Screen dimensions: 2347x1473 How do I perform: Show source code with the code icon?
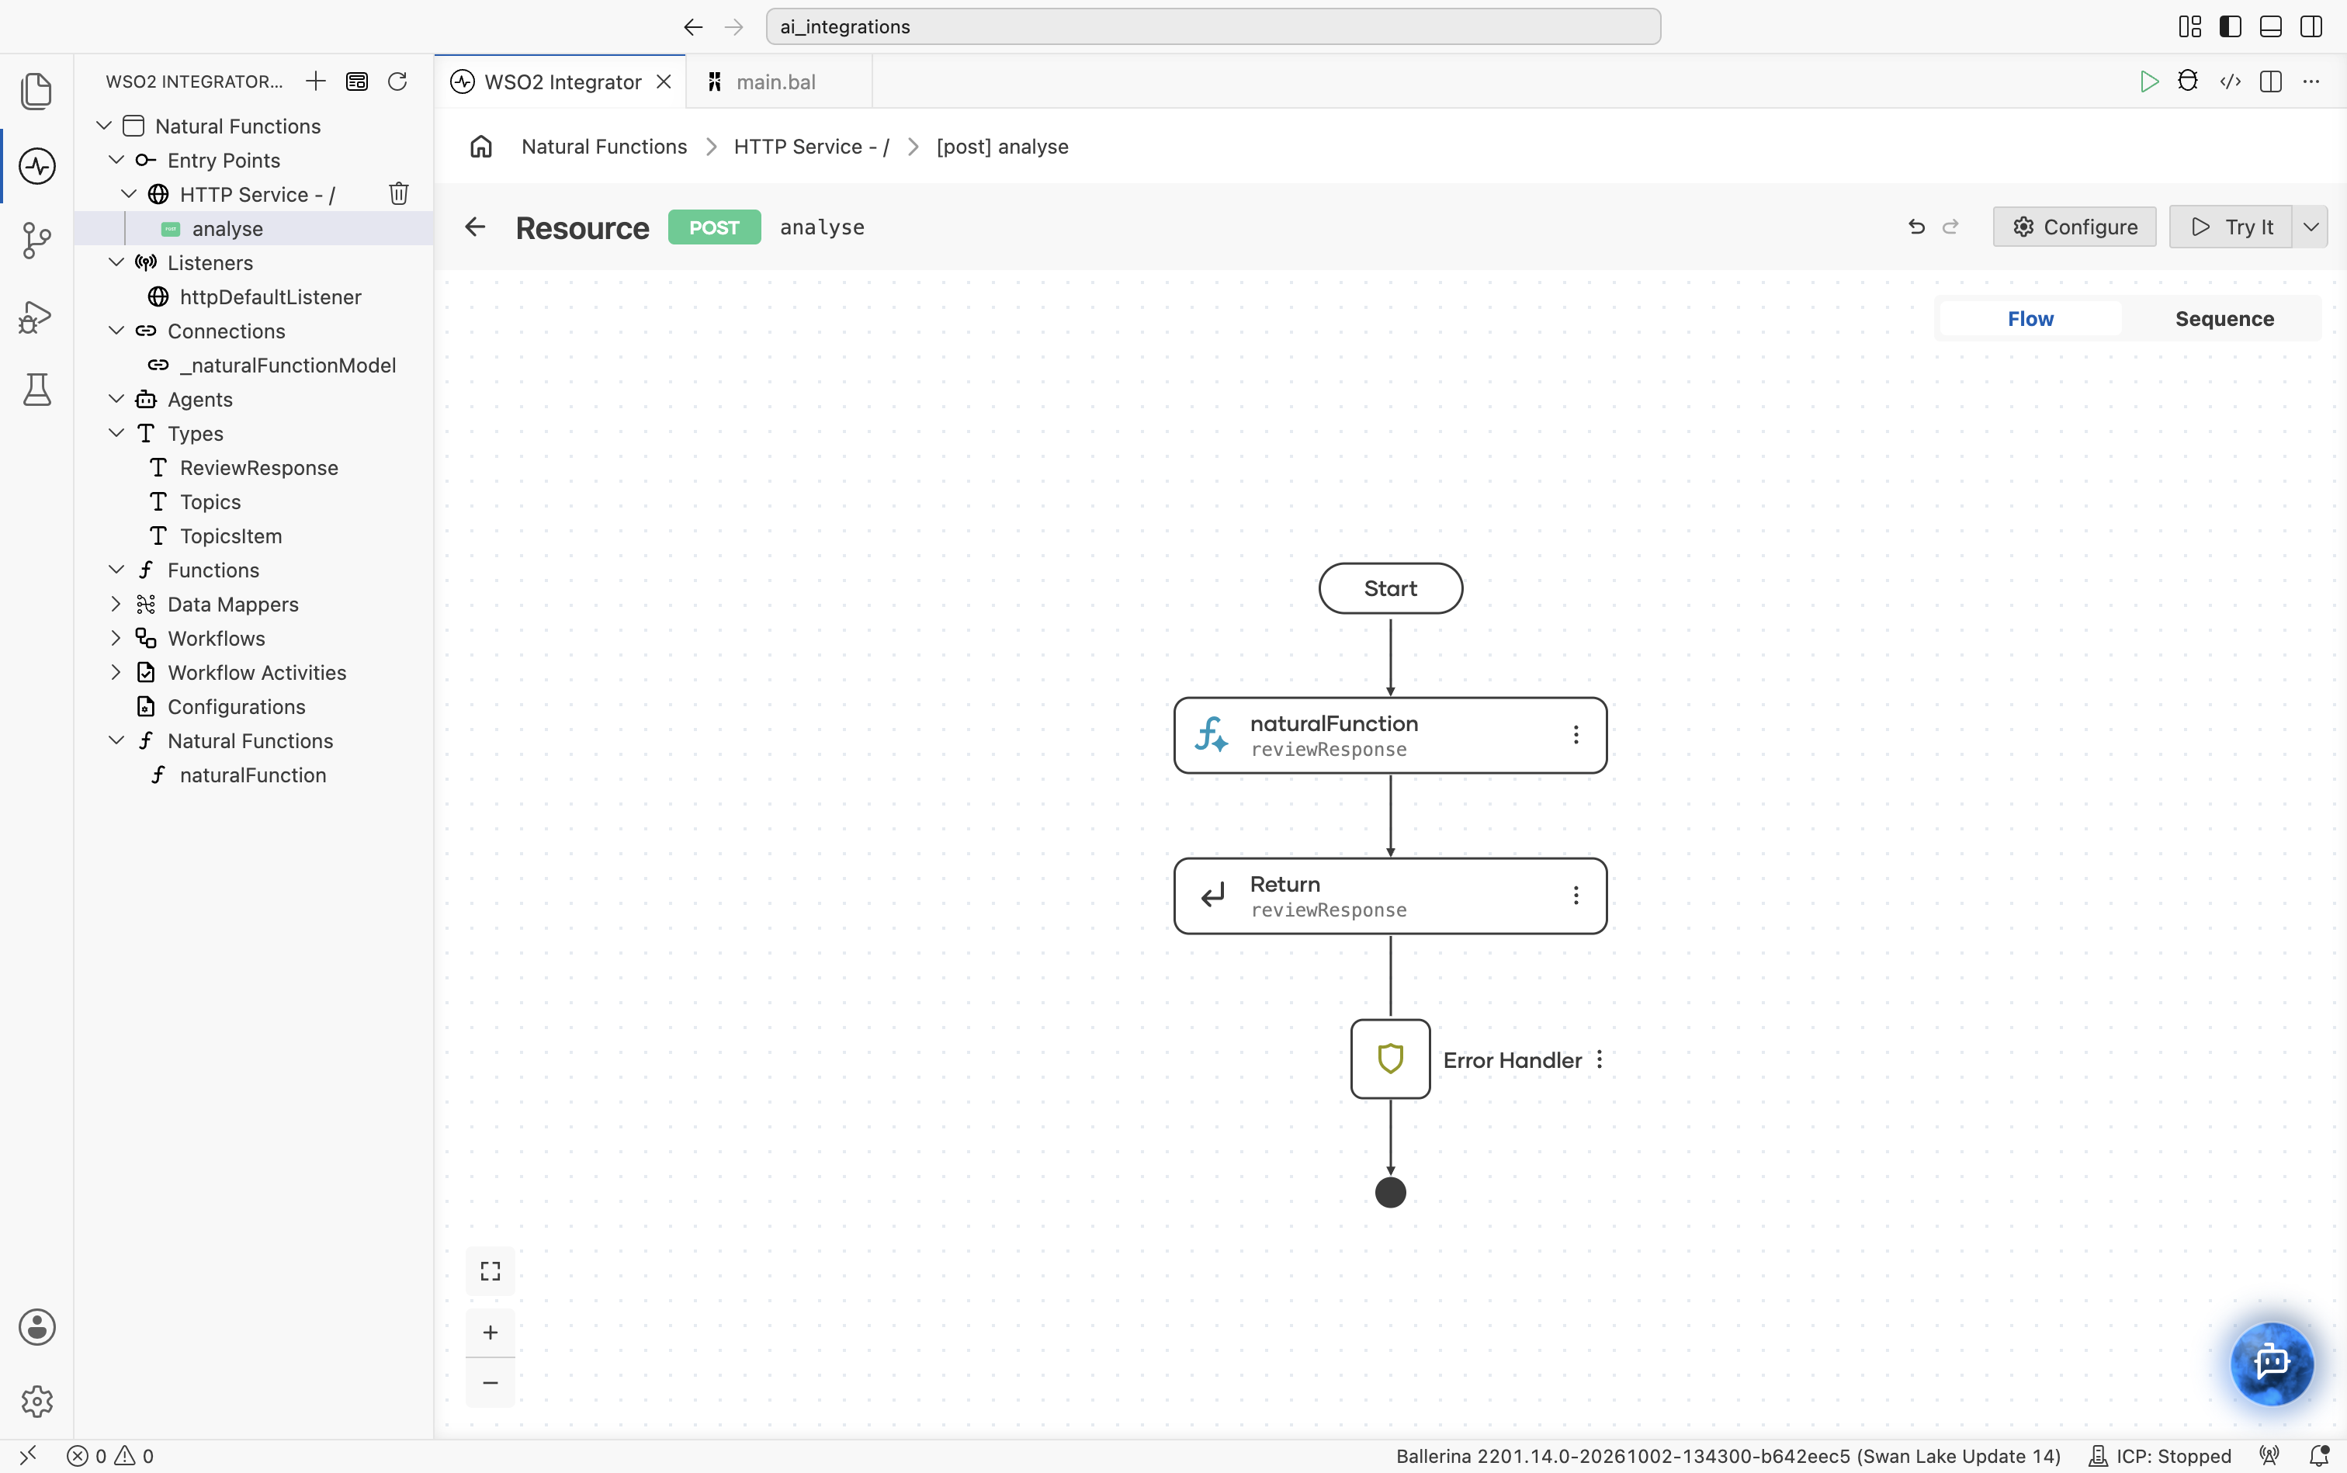(x=2230, y=81)
